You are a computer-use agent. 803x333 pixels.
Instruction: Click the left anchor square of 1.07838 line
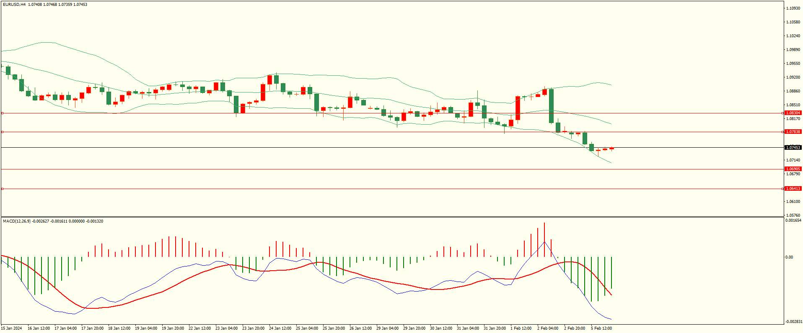(x=2, y=132)
